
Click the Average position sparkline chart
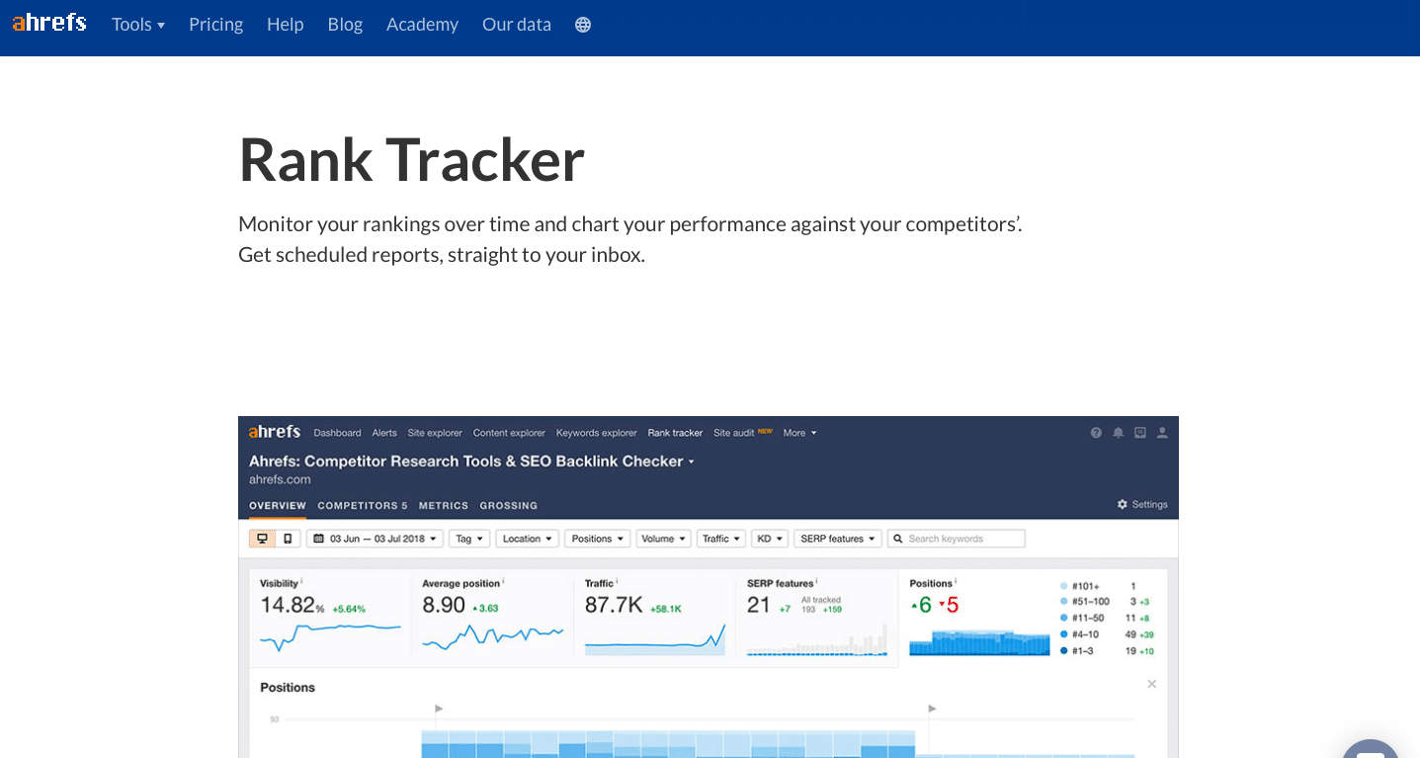(x=492, y=636)
